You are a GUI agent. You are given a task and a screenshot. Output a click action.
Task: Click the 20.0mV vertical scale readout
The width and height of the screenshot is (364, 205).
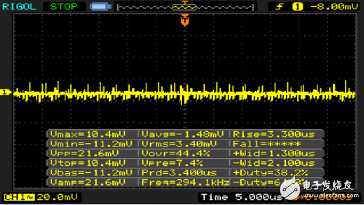pos(57,198)
